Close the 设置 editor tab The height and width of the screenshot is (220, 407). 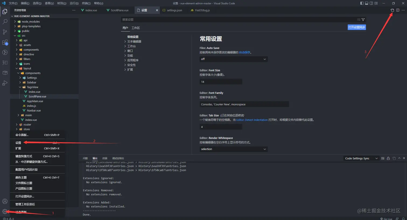coord(157,10)
